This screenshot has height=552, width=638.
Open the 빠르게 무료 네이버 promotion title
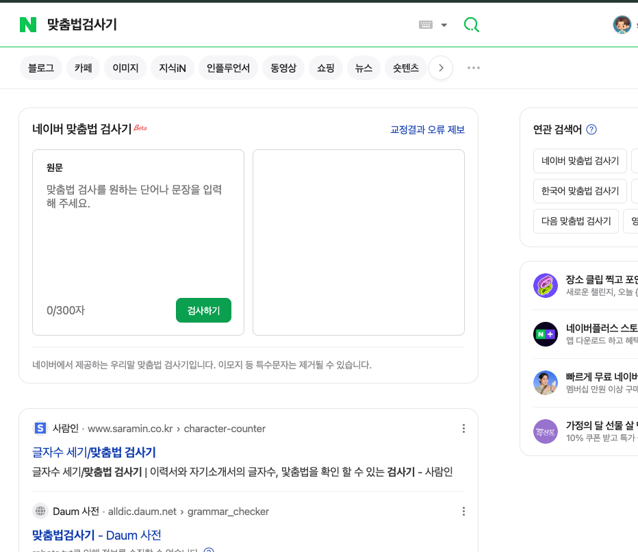coord(602,377)
